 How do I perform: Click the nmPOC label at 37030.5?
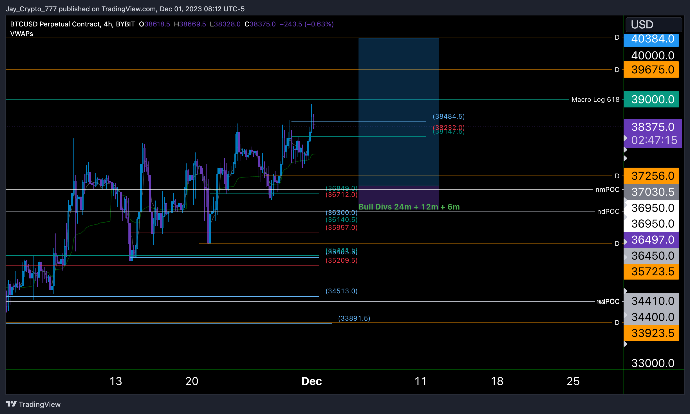point(607,190)
